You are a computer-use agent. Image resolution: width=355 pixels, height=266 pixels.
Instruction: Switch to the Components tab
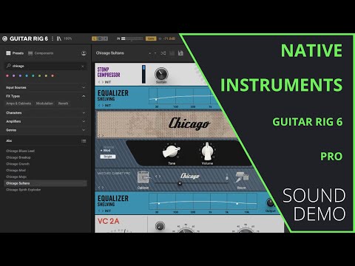pos(41,53)
